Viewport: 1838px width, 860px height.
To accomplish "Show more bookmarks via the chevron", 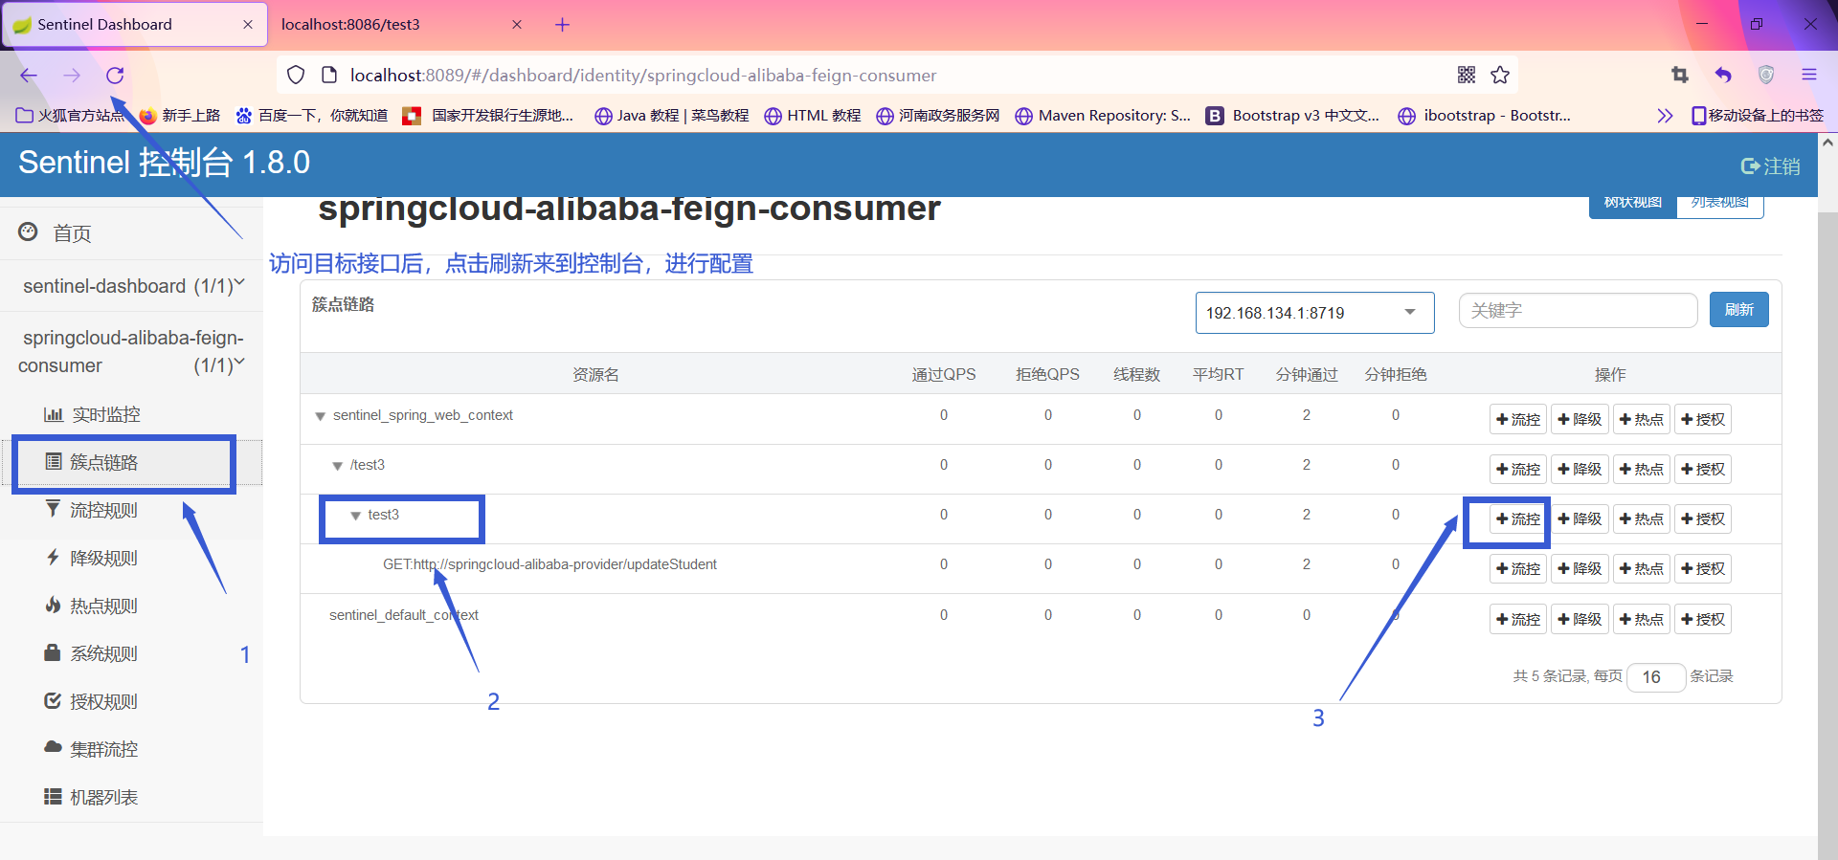I will tap(1666, 116).
